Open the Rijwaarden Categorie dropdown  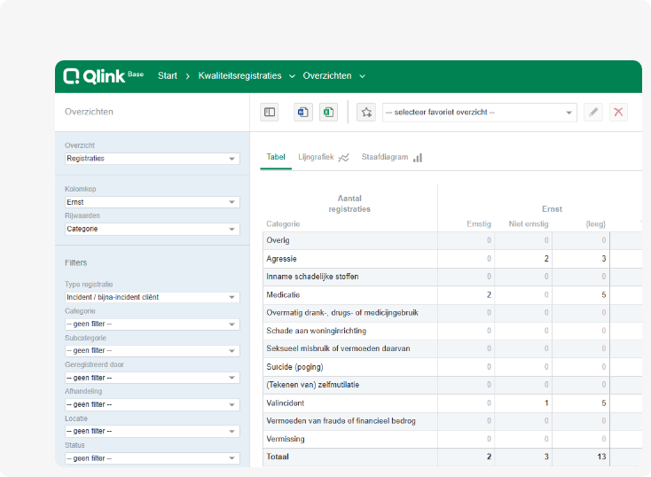[x=153, y=229]
